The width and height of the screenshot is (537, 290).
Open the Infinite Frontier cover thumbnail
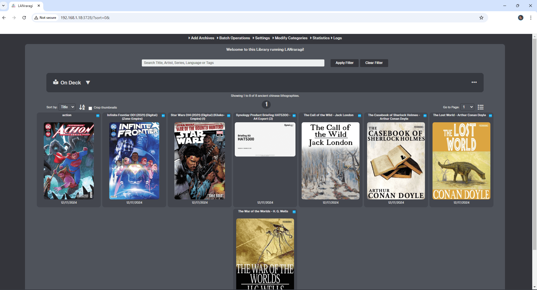(134, 161)
